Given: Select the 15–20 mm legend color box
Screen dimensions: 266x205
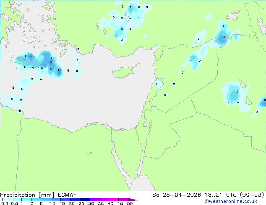Looking at the screenshot, I should tap(65, 200).
